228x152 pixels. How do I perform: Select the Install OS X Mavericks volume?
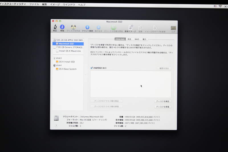(70, 51)
